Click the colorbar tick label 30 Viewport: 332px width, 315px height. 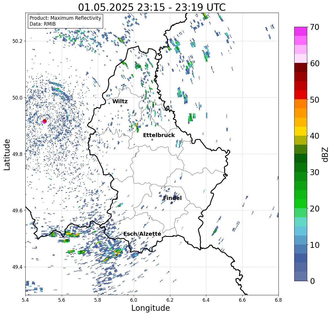(x=315, y=172)
